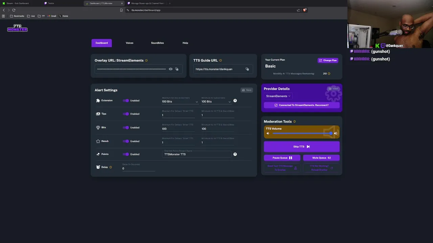Click the Bits minimum for AI TTS field

click(x=218, y=129)
